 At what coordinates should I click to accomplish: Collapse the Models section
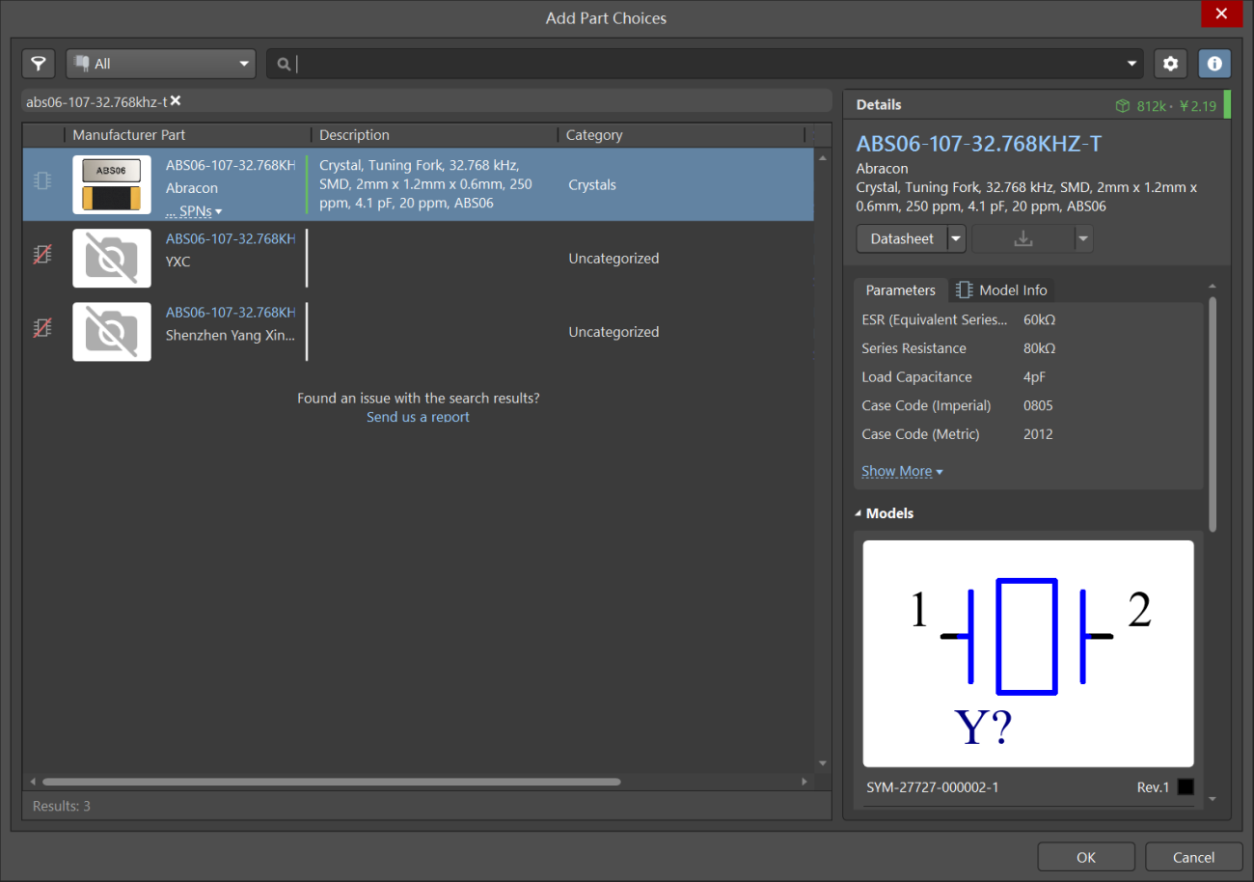(x=859, y=513)
